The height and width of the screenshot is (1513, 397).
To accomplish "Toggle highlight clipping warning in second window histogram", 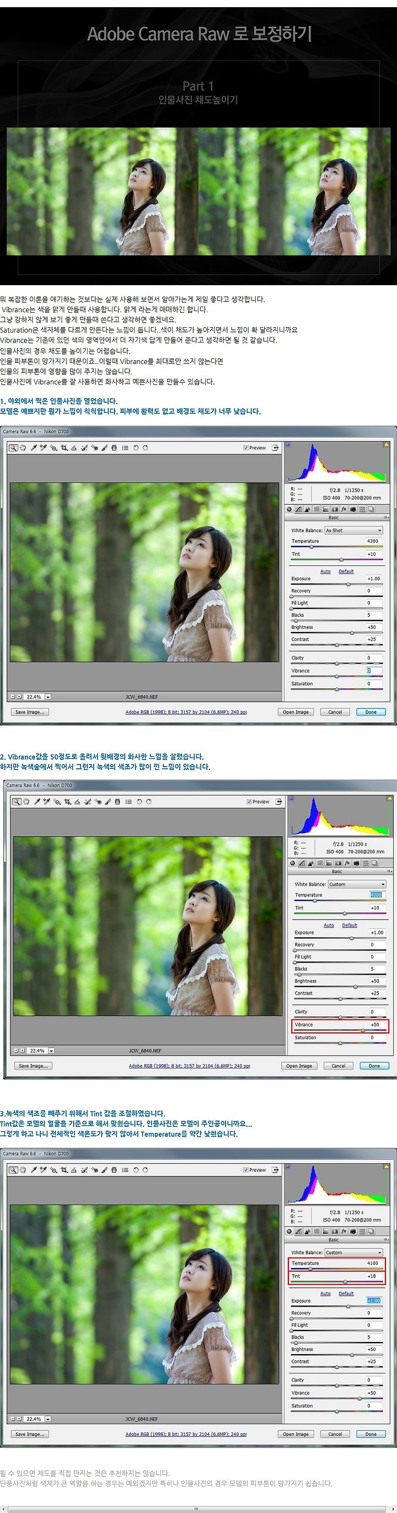I will [x=389, y=798].
